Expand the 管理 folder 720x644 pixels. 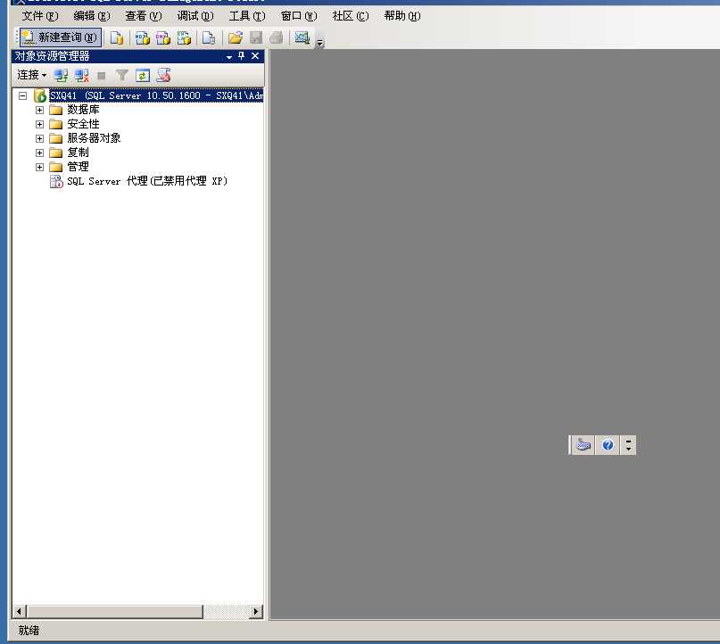[39, 167]
